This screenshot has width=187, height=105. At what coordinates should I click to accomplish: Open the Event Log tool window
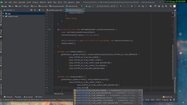(167, 97)
